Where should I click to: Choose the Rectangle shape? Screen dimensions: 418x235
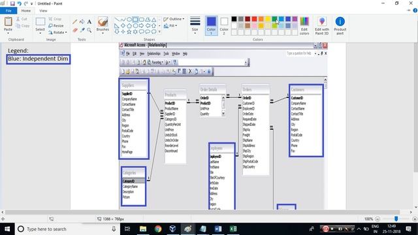pyautogui.click(x=135, y=20)
